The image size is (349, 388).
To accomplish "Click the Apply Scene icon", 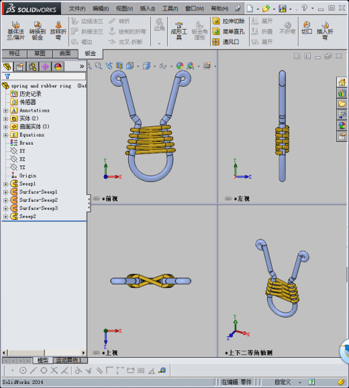I will [190, 66].
